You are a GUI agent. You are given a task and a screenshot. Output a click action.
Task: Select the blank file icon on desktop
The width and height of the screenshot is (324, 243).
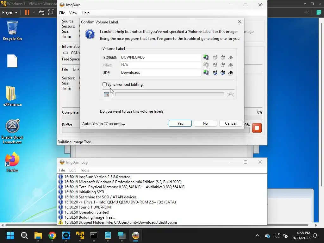pos(12,61)
